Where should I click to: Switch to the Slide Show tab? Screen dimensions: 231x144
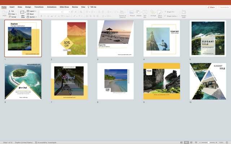pos(64,7)
